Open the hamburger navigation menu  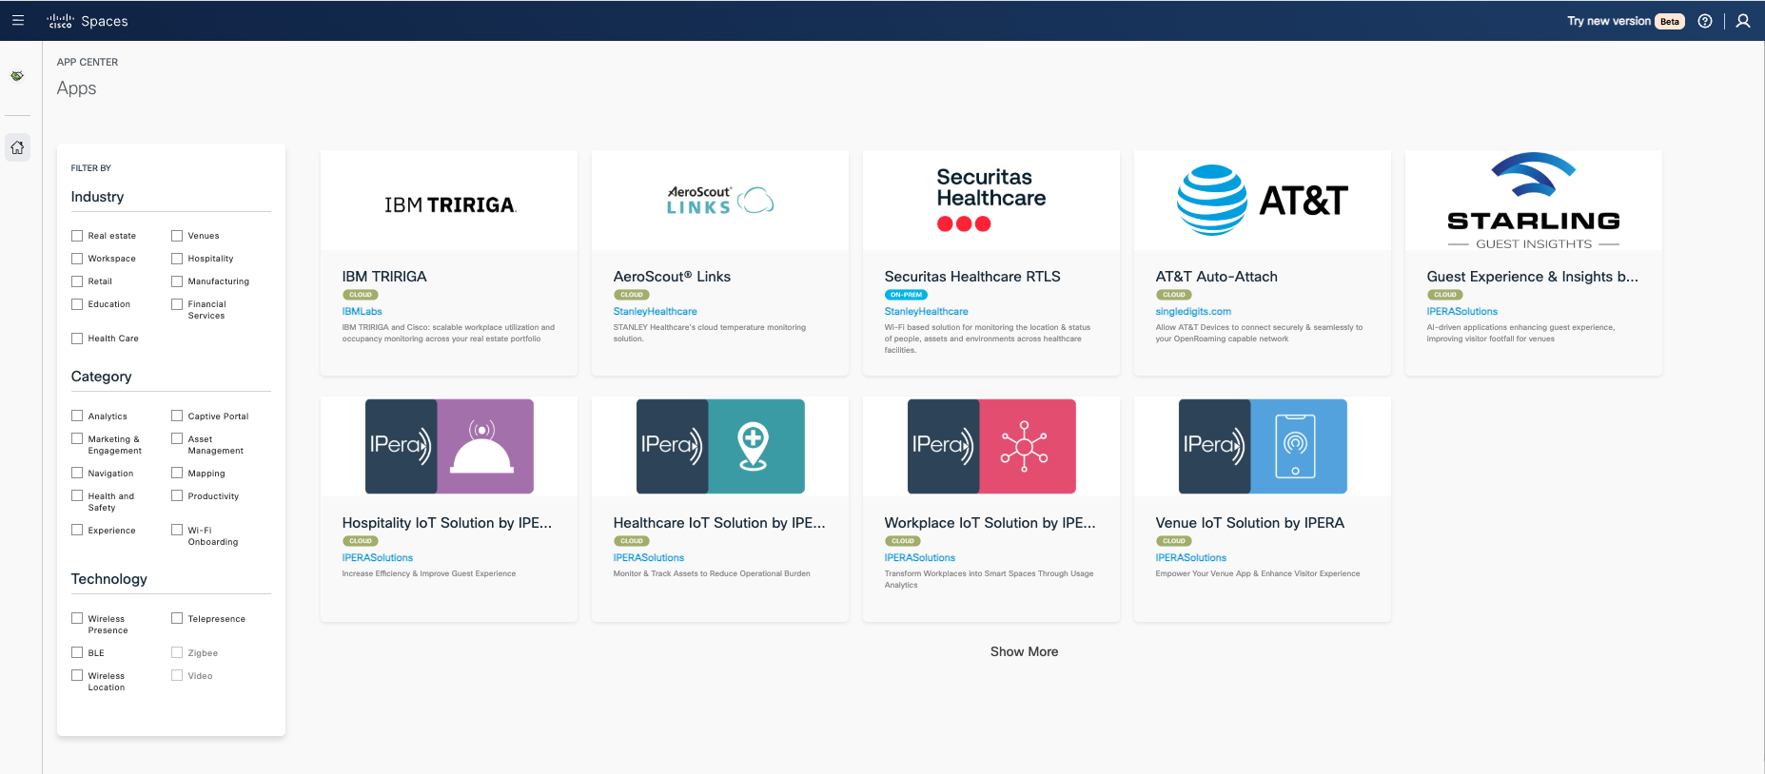pyautogui.click(x=18, y=20)
